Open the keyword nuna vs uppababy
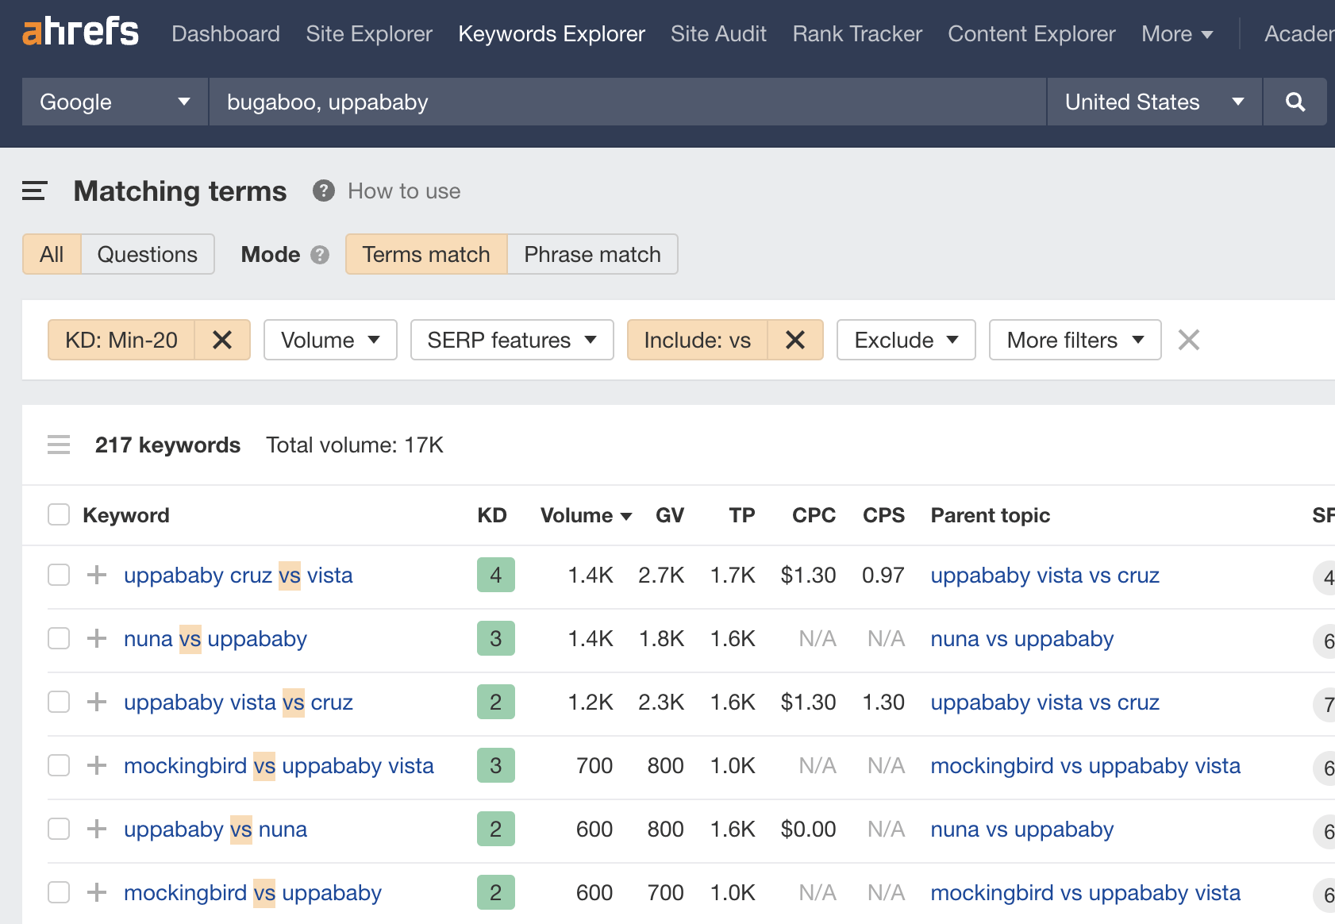The image size is (1335, 924). click(215, 638)
